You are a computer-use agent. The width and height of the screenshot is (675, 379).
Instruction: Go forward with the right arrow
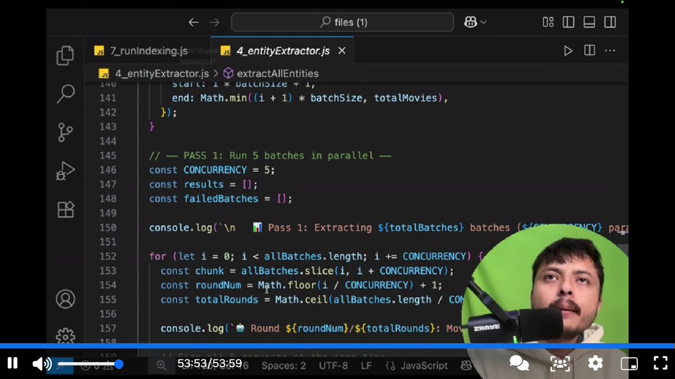(x=214, y=22)
